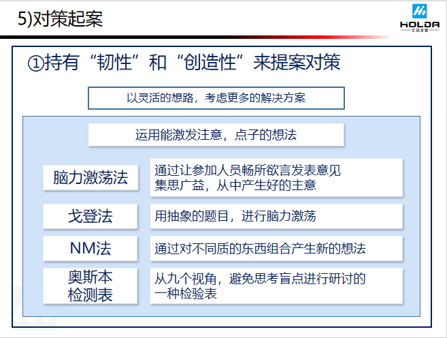The image size is (447, 338).
Task: Select the circled number ① marker
Action: tap(35, 63)
